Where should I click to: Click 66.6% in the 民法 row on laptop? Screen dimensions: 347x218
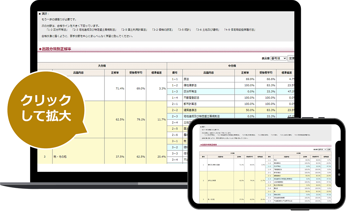271,79
